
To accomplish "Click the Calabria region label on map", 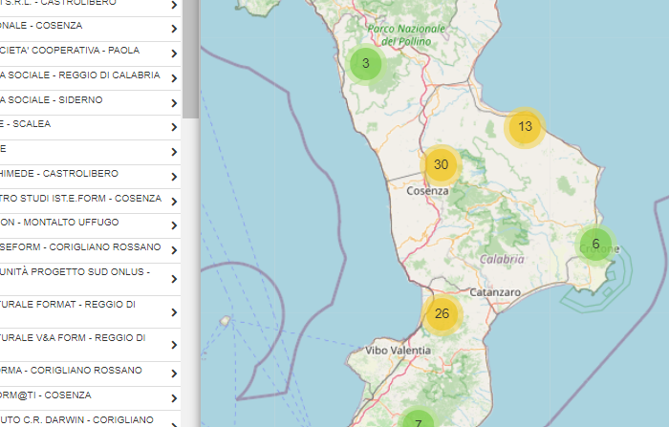I will pyautogui.click(x=502, y=260).
